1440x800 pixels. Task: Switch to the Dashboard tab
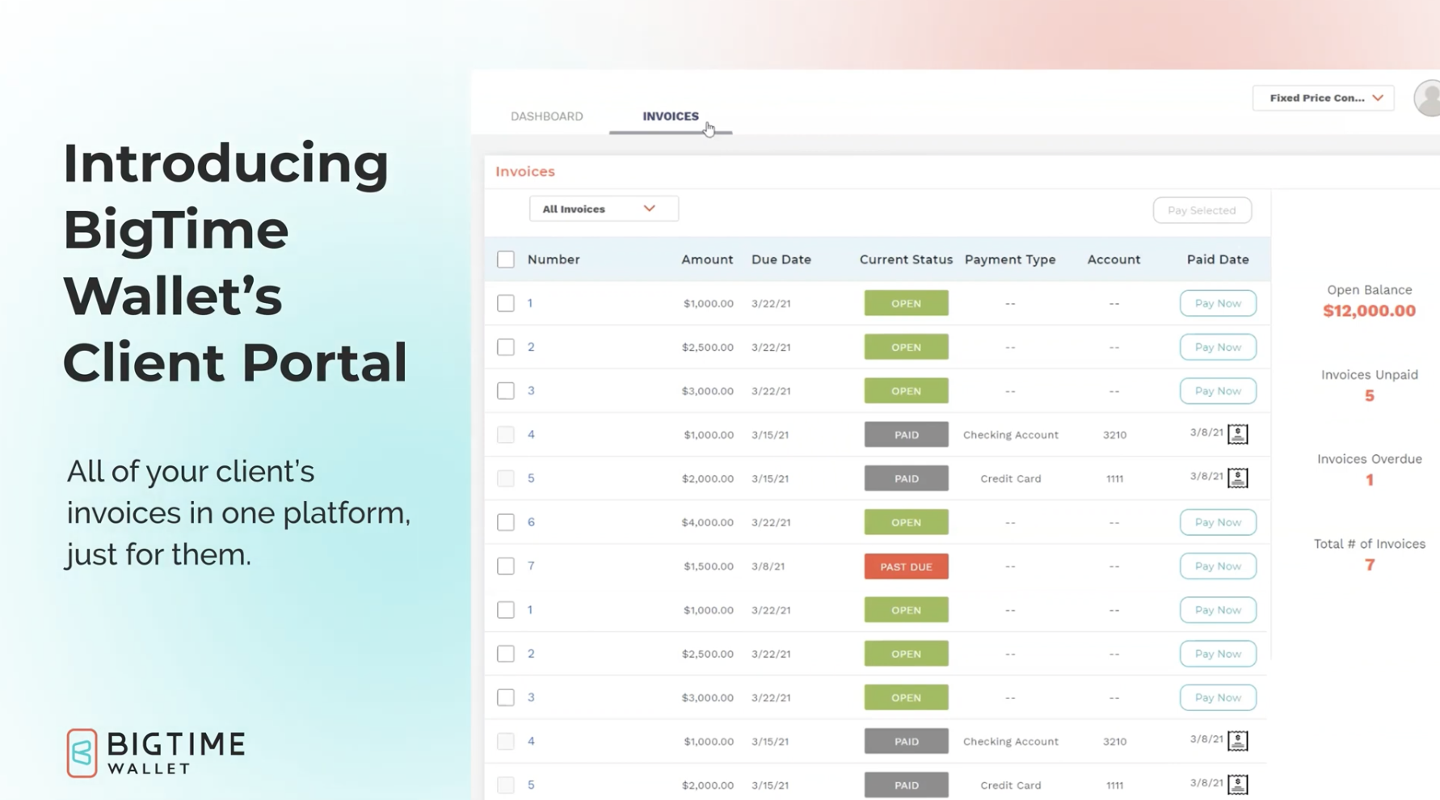pos(546,116)
